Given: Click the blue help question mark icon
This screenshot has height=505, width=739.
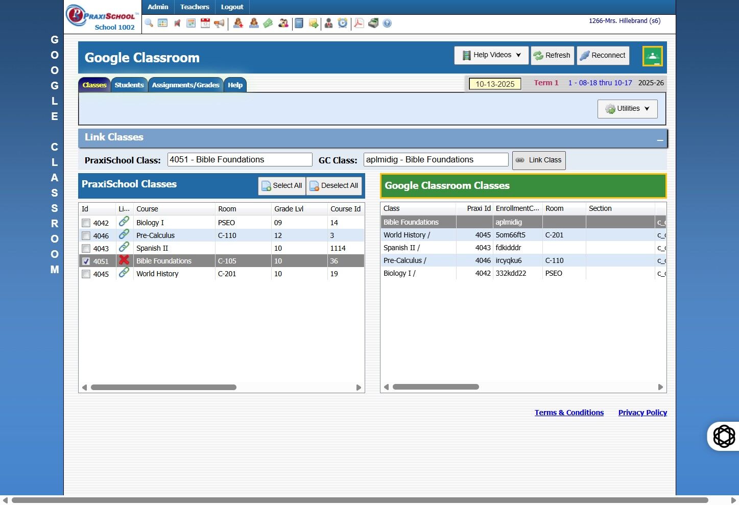Looking at the screenshot, I should (x=387, y=23).
